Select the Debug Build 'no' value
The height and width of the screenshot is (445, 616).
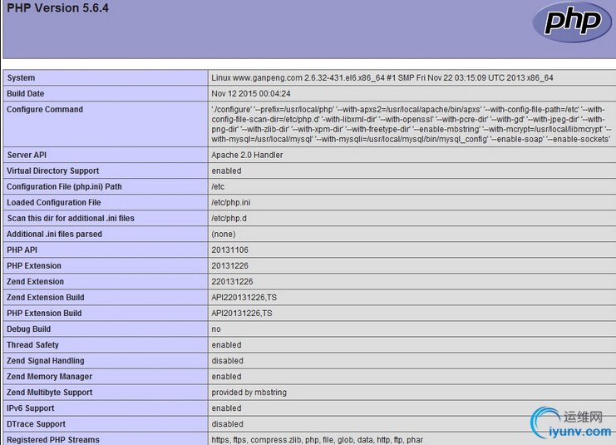[x=216, y=329]
